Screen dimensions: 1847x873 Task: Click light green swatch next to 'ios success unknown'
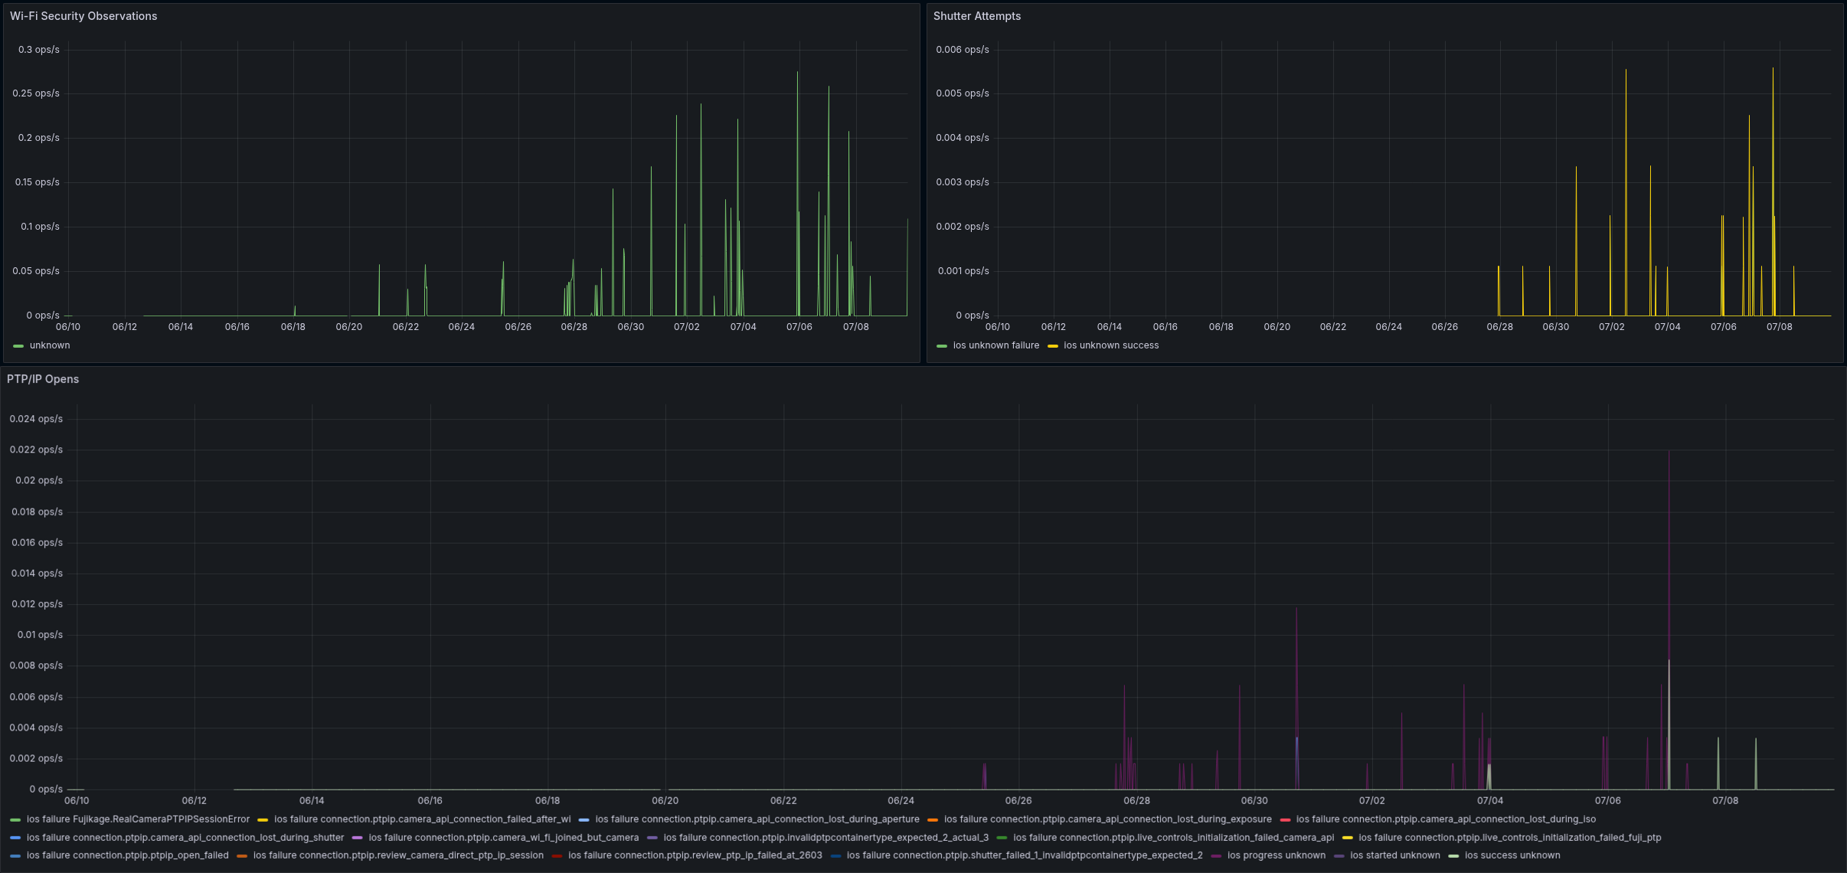1454,856
